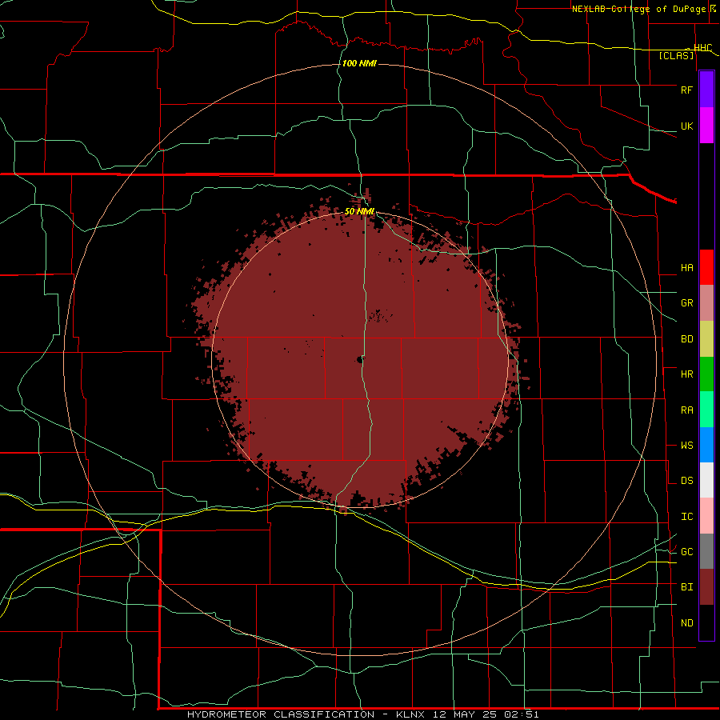Click the red HA color swatch
The height and width of the screenshot is (720, 720).
click(706, 267)
